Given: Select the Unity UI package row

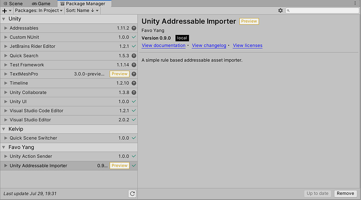Looking at the screenshot, I should pos(69,101).
